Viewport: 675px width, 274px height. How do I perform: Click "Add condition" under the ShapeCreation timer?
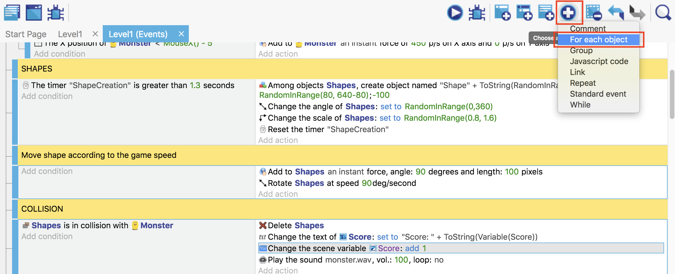tap(47, 96)
